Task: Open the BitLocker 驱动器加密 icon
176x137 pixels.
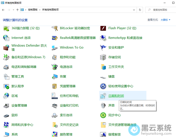Action: pyautogui.click(x=55, y=28)
